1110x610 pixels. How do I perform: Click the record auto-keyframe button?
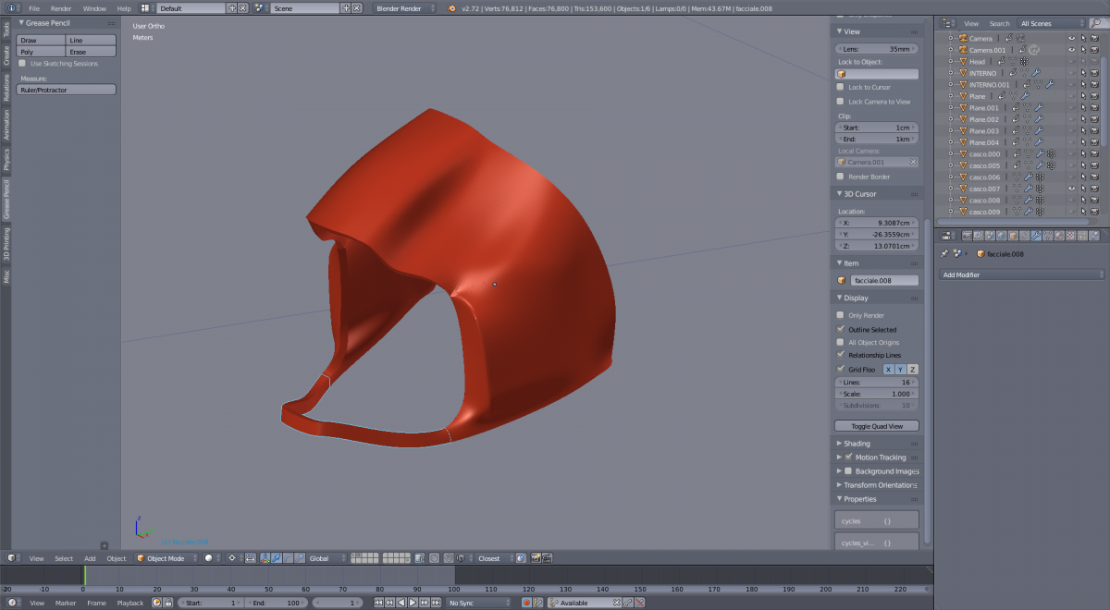click(x=526, y=603)
